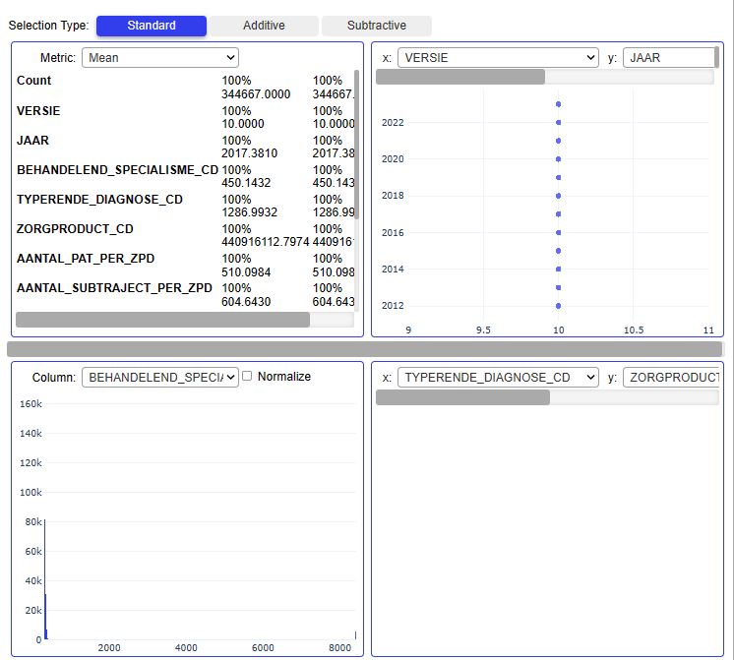Screen dimensions: 734x660
Task: Click the tall histogram bar near zero
Action: point(45,580)
